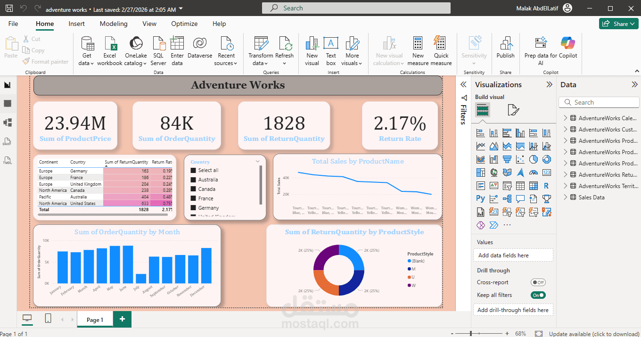Check the Australia slicer checkbox
The width and height of the screenshot is (641, 337).
(x=193, y=180)
